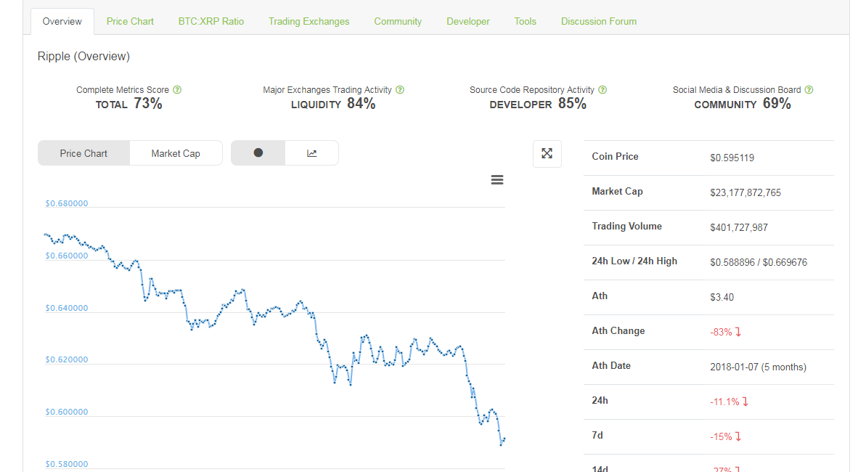Click the $0.680000 axis label

[67, 203]
